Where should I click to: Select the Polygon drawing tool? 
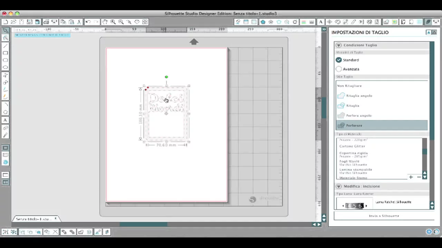(5, 75)
